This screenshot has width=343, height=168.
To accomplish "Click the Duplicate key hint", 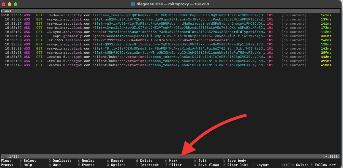I will (60, 161).
